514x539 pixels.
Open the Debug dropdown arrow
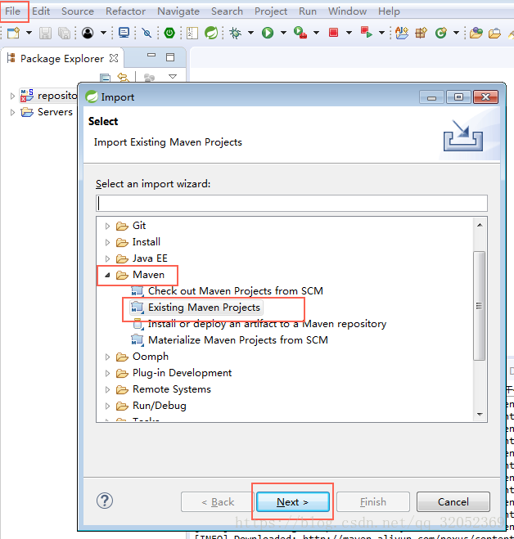coord(250,33)
